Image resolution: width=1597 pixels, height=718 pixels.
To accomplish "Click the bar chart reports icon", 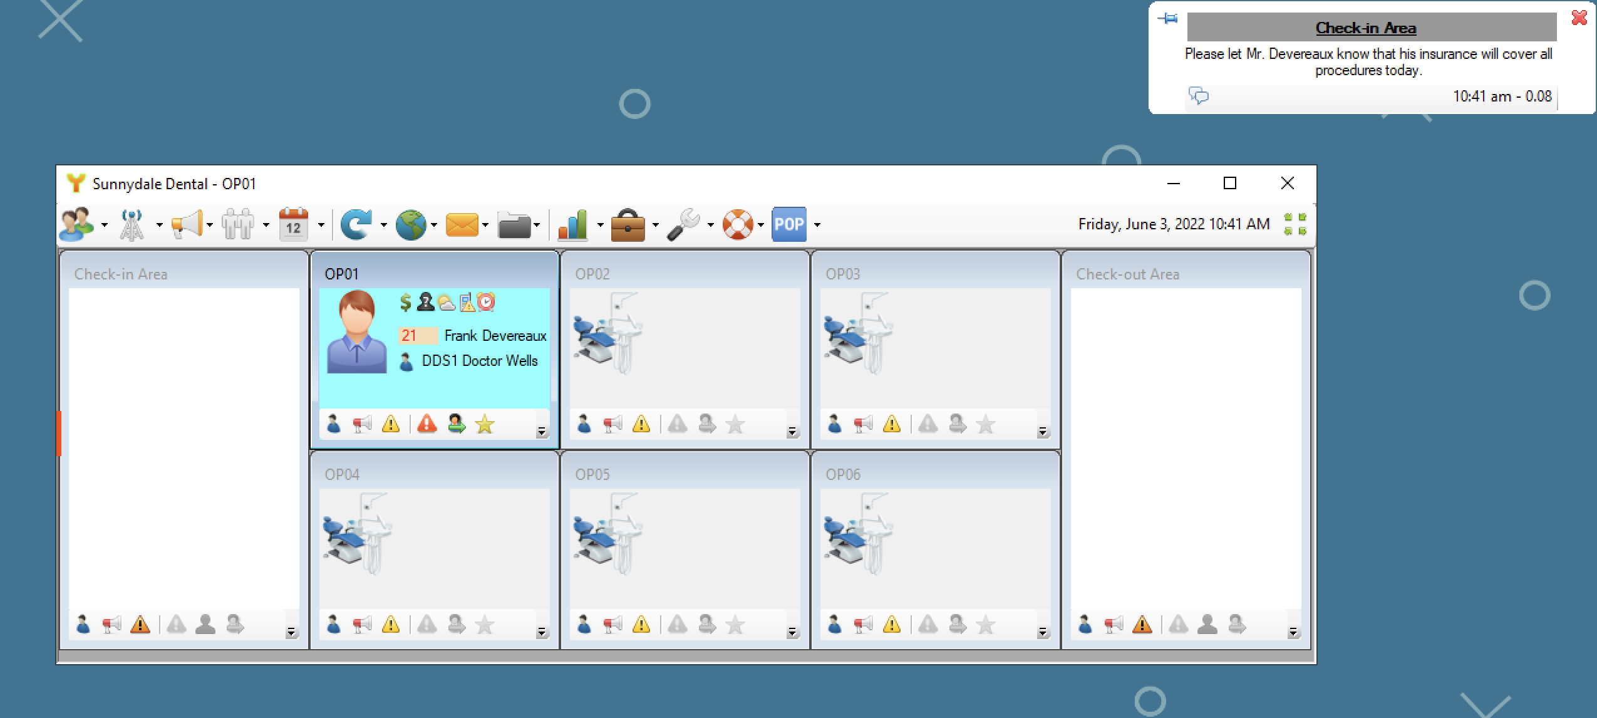I will [573, 224].
